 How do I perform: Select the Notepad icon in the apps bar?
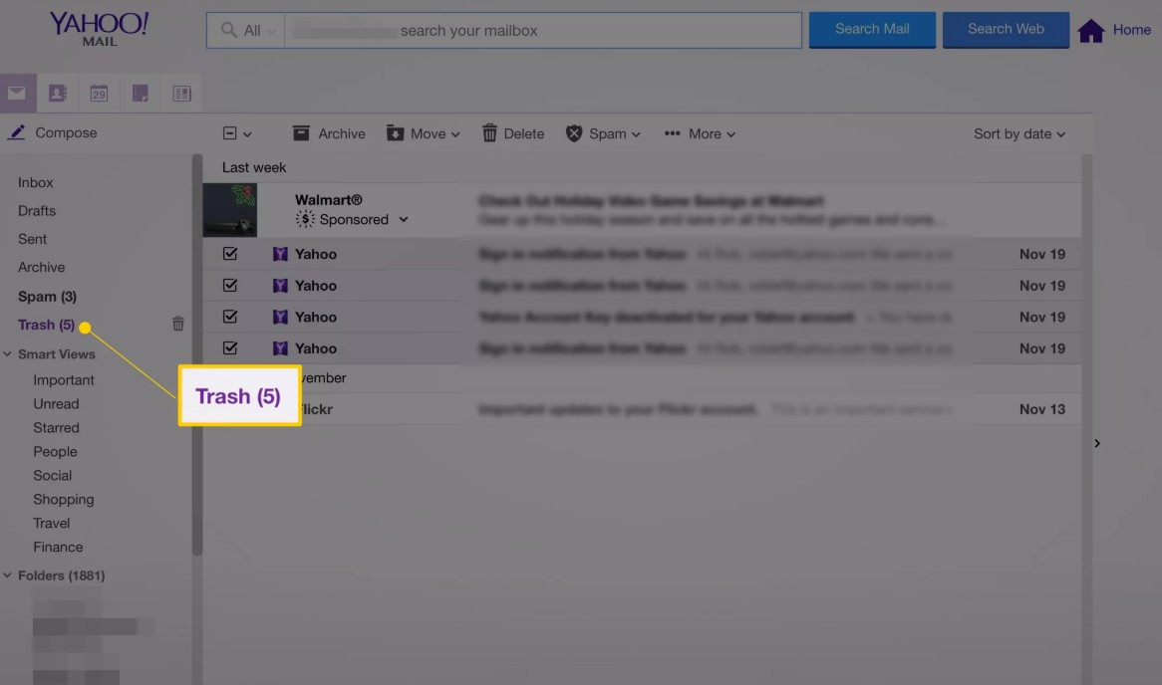140,93
